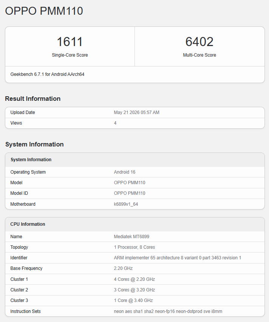The height and width of the screenshot is (322, 269).
Task: Click the Model ID row label
Action: click(19, 193)
